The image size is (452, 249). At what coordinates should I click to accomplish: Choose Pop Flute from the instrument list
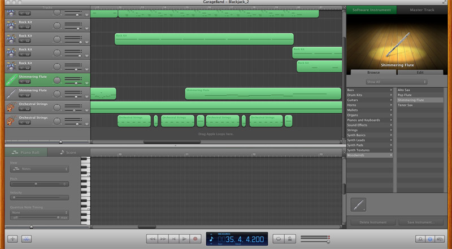(420, 95)
